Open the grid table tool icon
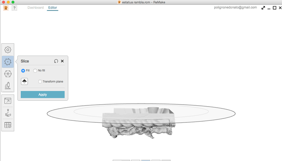The width and height of the screenshot is (282, 161). 8,125
